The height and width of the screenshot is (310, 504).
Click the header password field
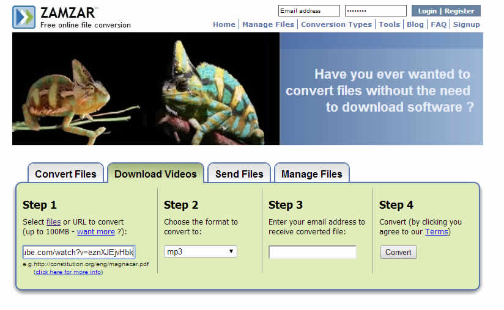(x=376, y=11)
